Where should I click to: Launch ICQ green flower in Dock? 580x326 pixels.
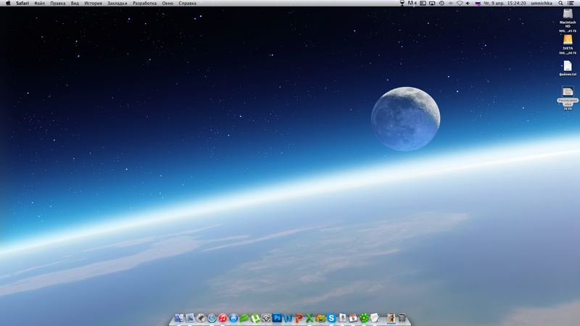[x=364, y=318]
